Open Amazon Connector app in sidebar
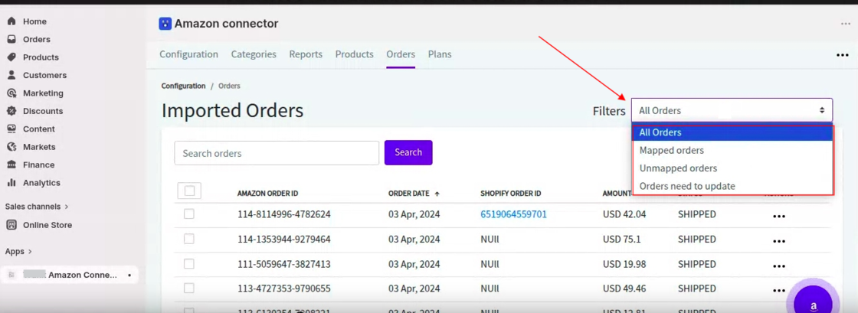 (70, 276)
